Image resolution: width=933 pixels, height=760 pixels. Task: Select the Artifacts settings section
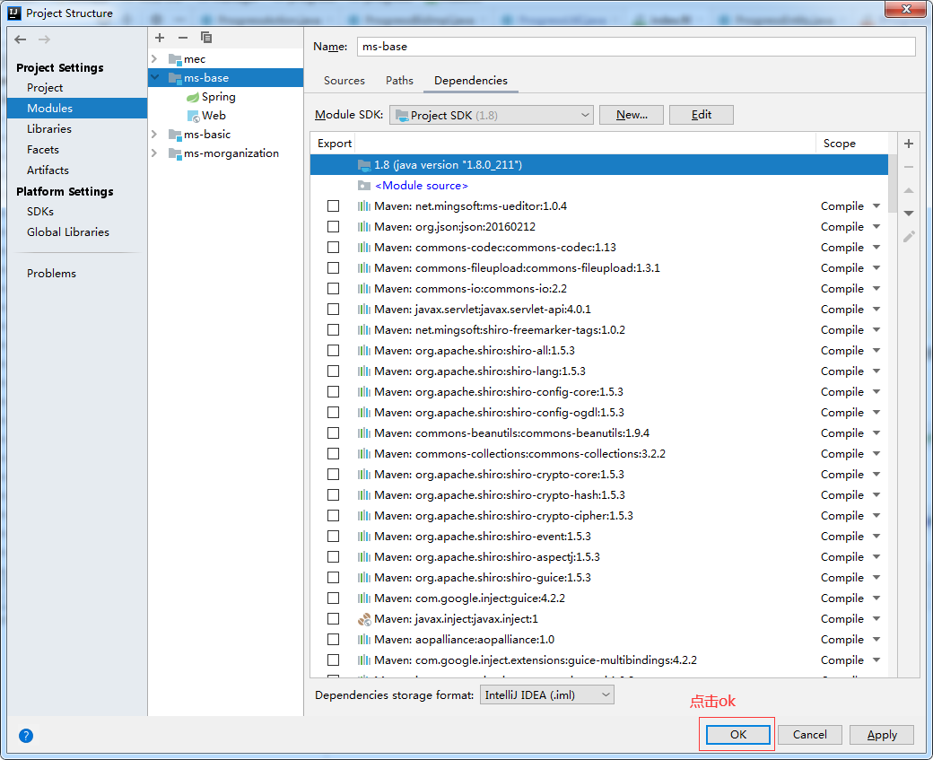[x=48, y=170]
